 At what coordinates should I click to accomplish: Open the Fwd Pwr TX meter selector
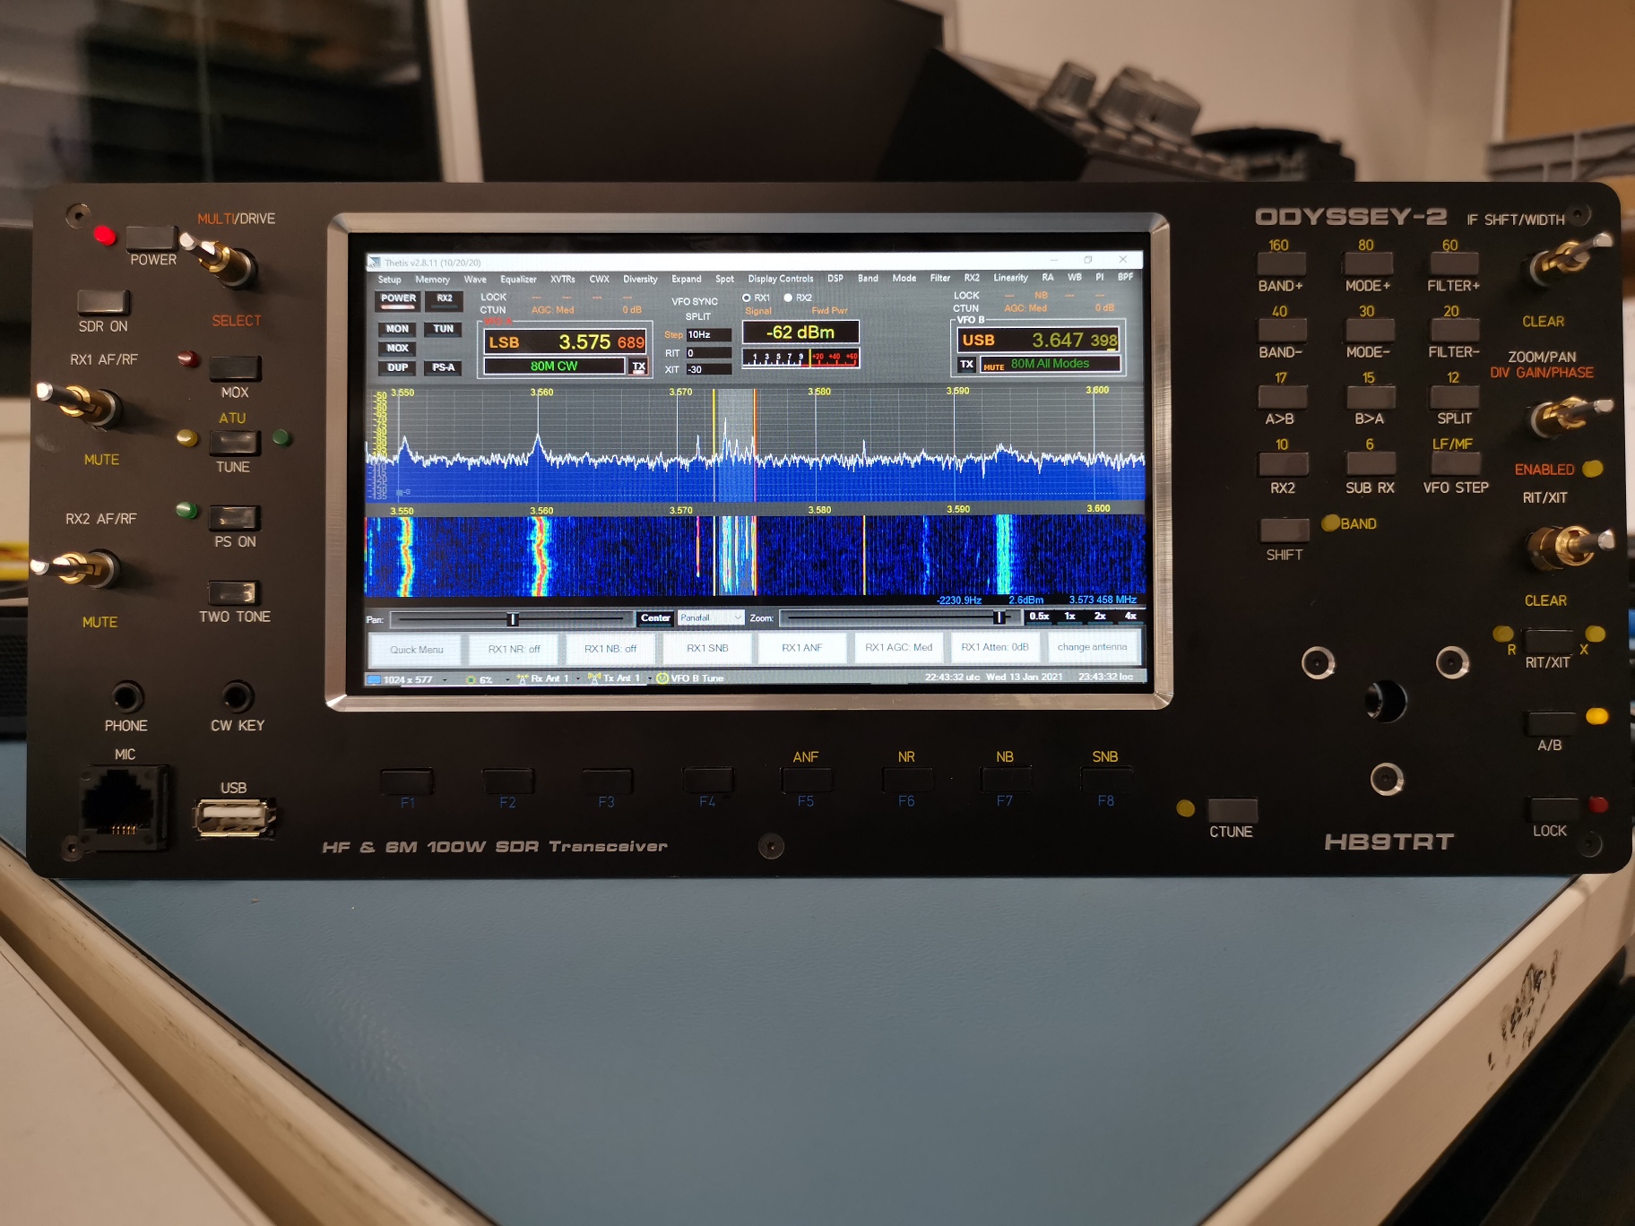(829, 311)
